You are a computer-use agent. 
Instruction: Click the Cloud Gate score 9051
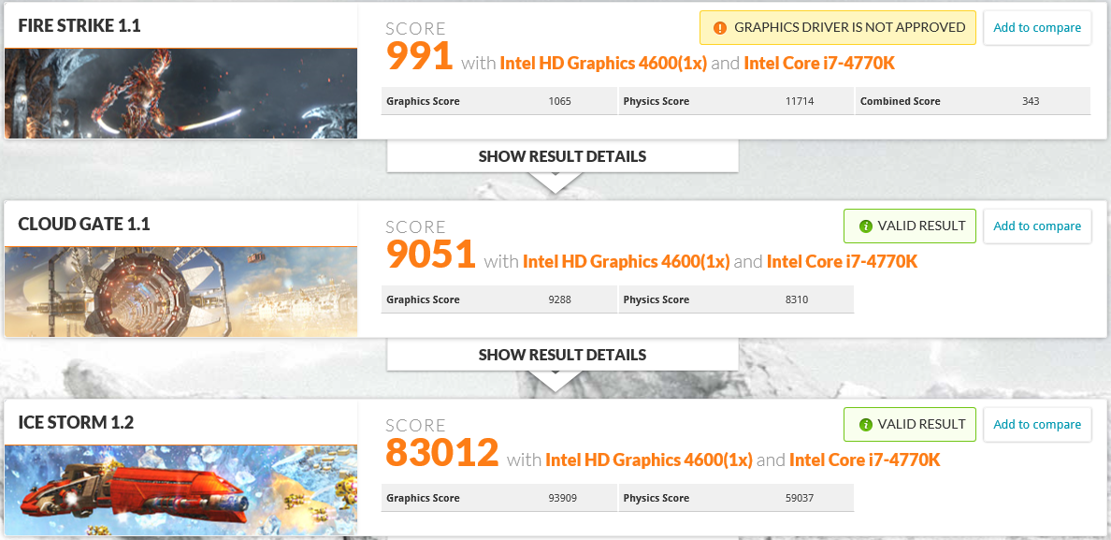(x=431, y=255)
